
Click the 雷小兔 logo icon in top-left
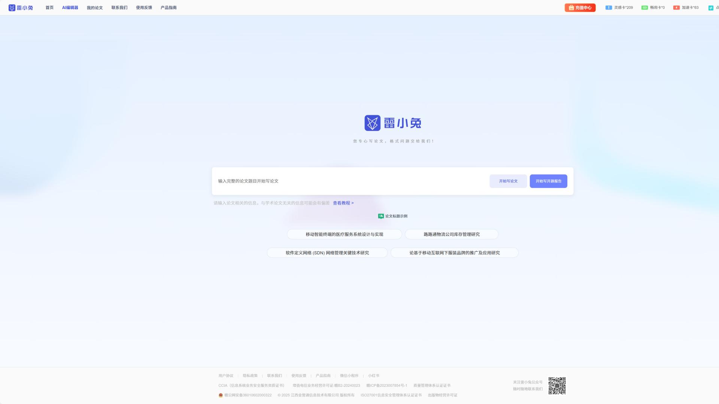(12, 7)
